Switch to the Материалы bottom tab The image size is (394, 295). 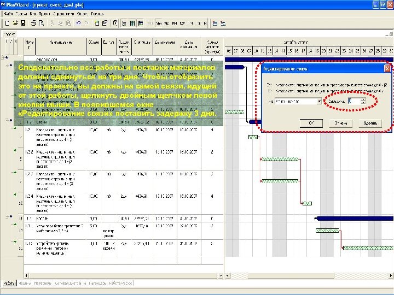[x=43, y=283]
